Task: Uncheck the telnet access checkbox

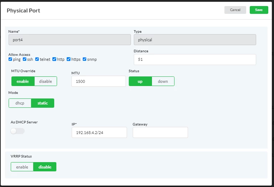Action: (x=37, y=59)
